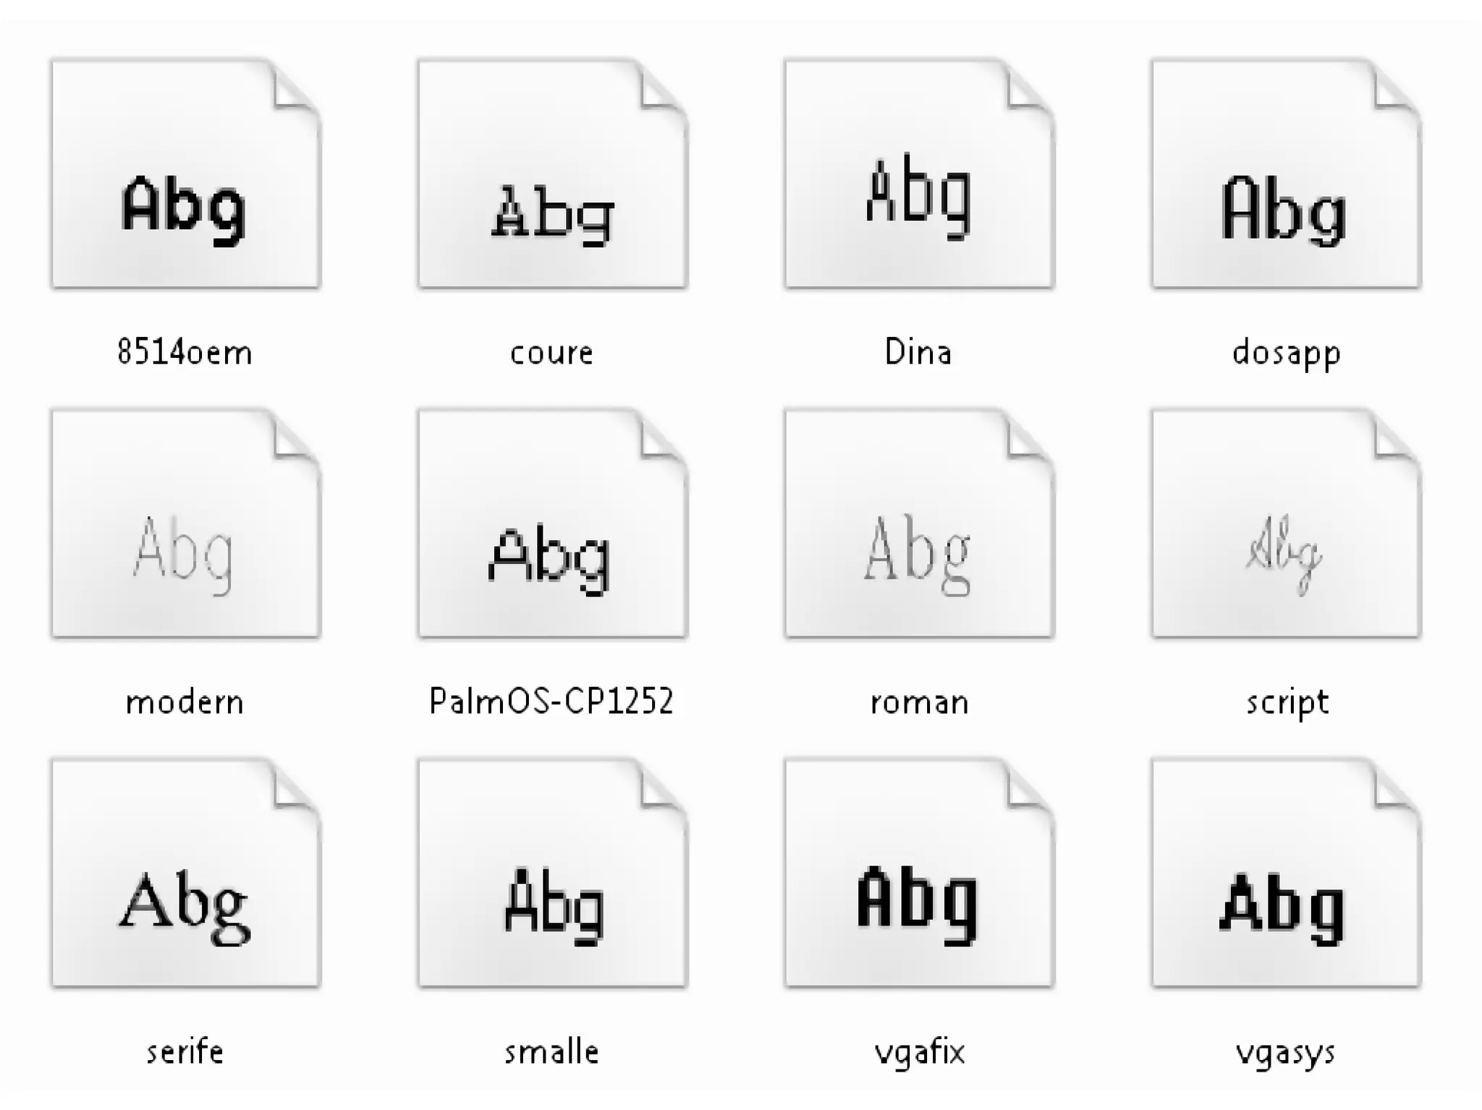The width and height of the screenshot is (1482, 1110).
Task: Click the coure font file icon
Action: coord(553,174)
